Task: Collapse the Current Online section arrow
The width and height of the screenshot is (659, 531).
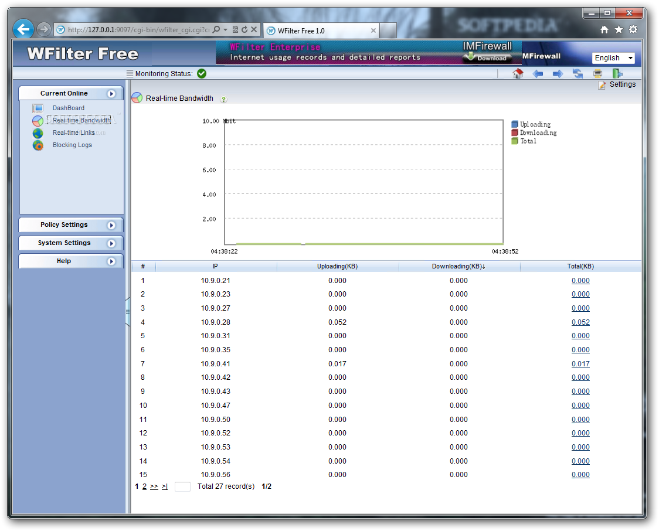Action: coord(111,94)
